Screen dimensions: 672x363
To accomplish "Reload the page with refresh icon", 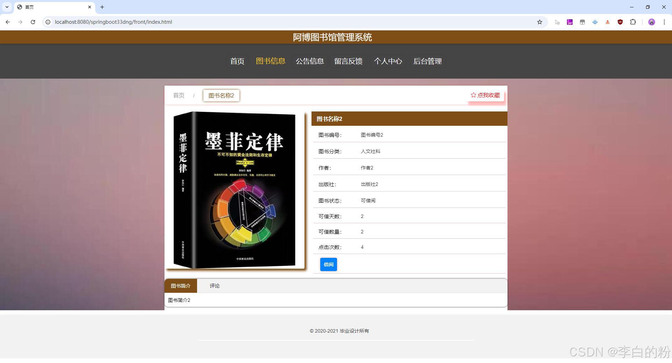I will tap(33, 22).
